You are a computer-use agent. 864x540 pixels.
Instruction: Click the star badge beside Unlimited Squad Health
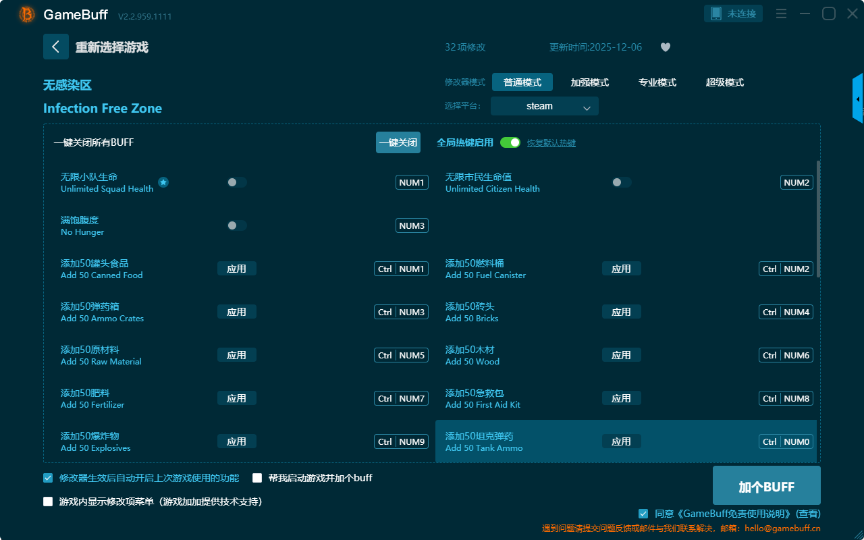(163, 182)
